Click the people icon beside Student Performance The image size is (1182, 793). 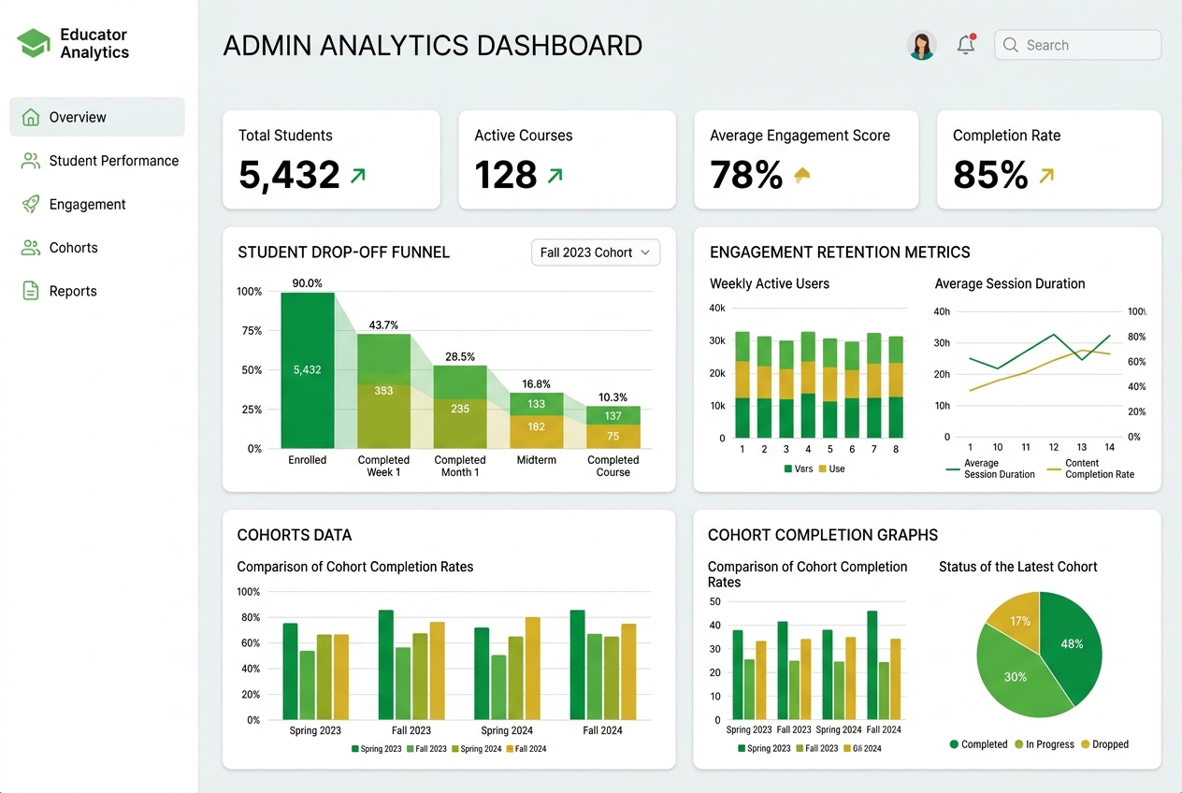[31, 161]
